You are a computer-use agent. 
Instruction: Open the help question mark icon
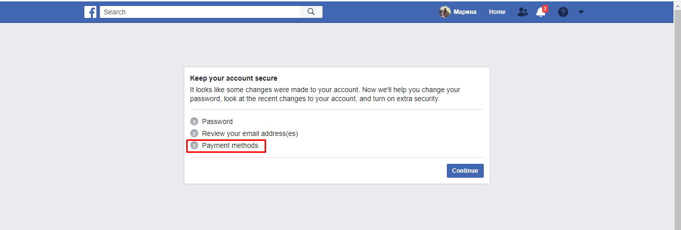click(563, 12)
